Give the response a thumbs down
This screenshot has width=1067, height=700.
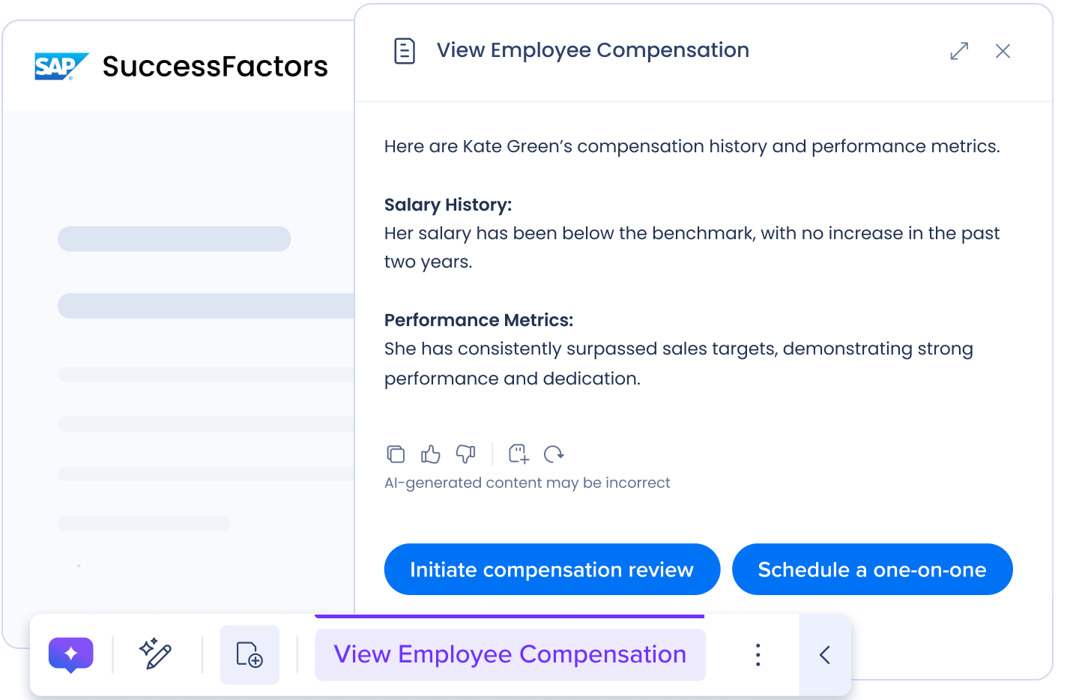click(466, 454)
